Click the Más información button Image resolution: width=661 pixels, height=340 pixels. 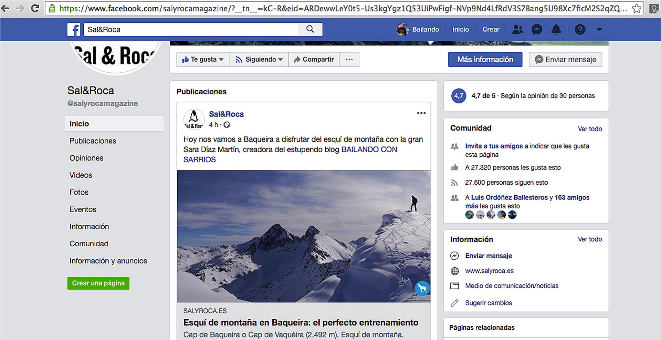point(485,60)
